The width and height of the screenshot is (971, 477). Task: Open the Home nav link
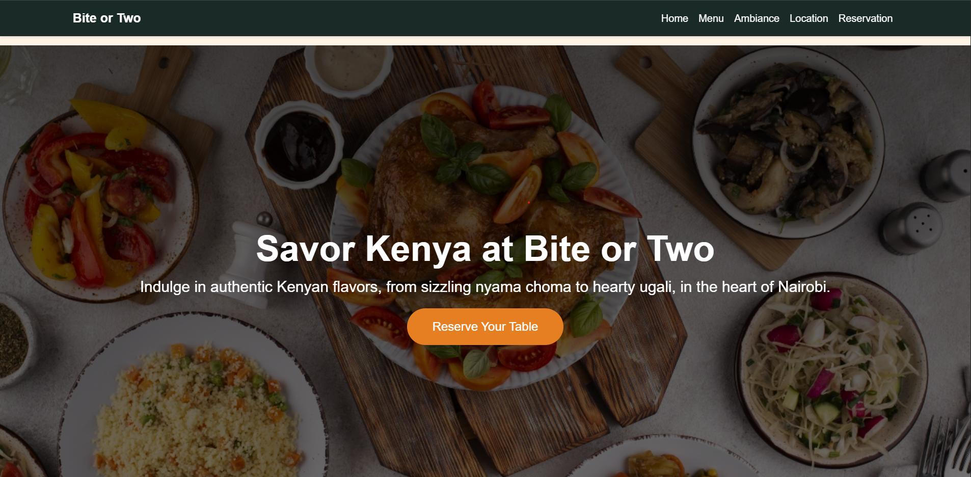(x=675, y=18)
